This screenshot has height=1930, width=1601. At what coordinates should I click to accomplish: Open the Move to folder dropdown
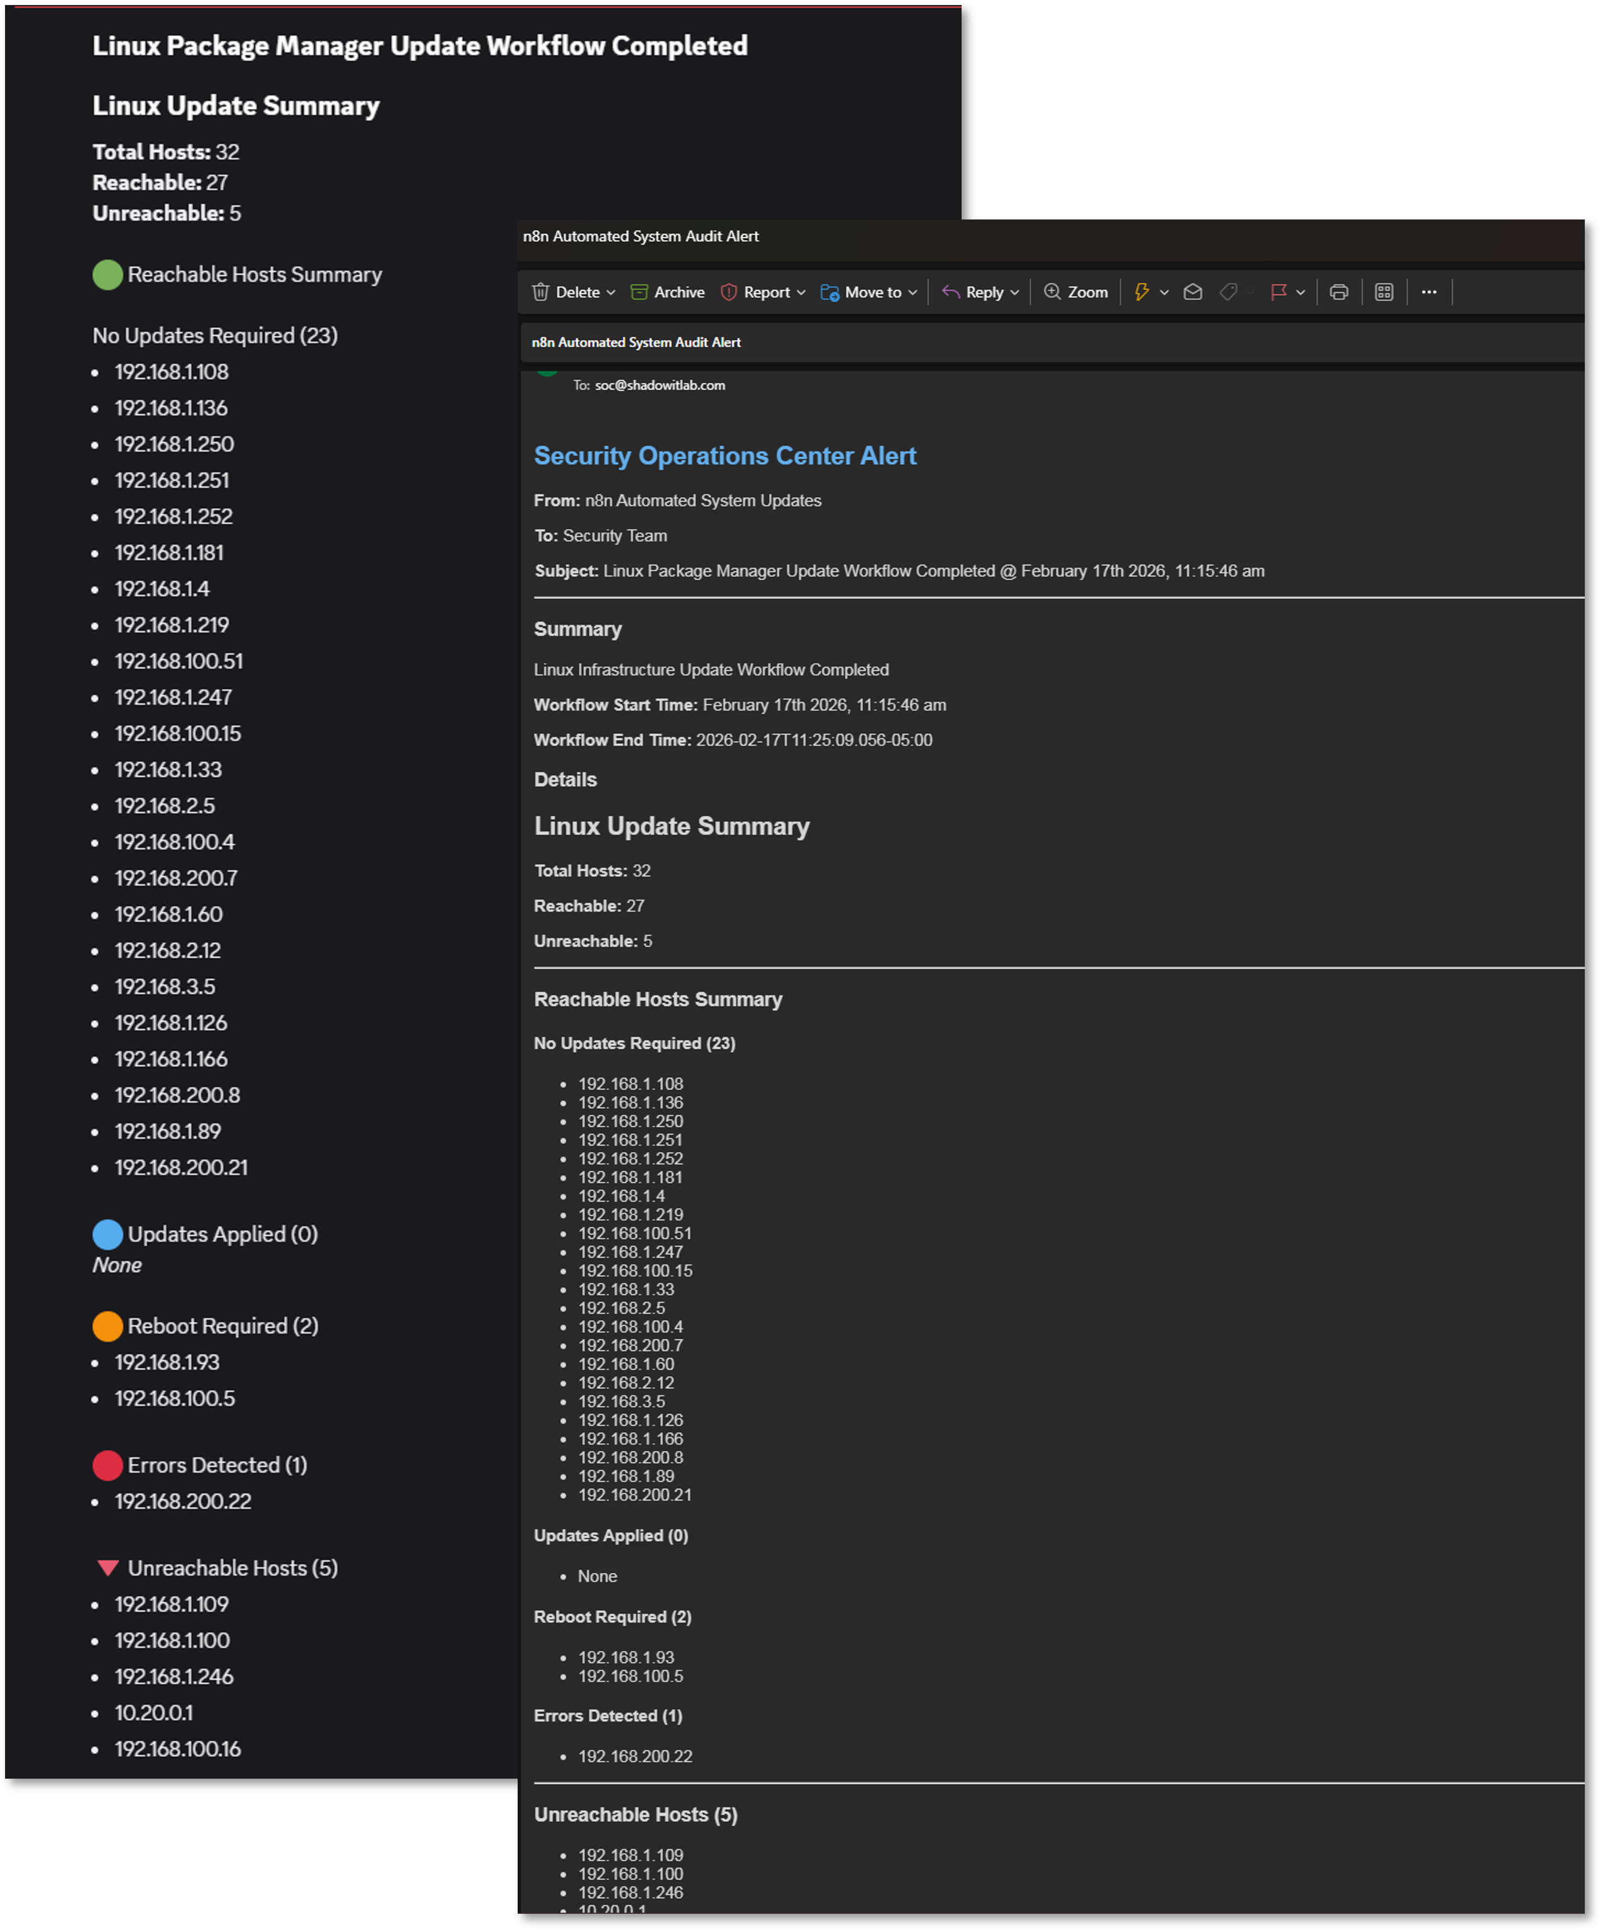click(x=868, y=292)
